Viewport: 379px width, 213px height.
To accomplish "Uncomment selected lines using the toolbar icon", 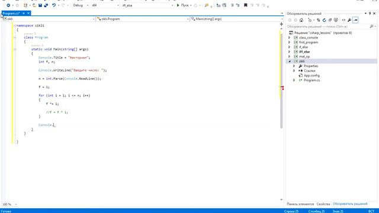I will point(238,5).
